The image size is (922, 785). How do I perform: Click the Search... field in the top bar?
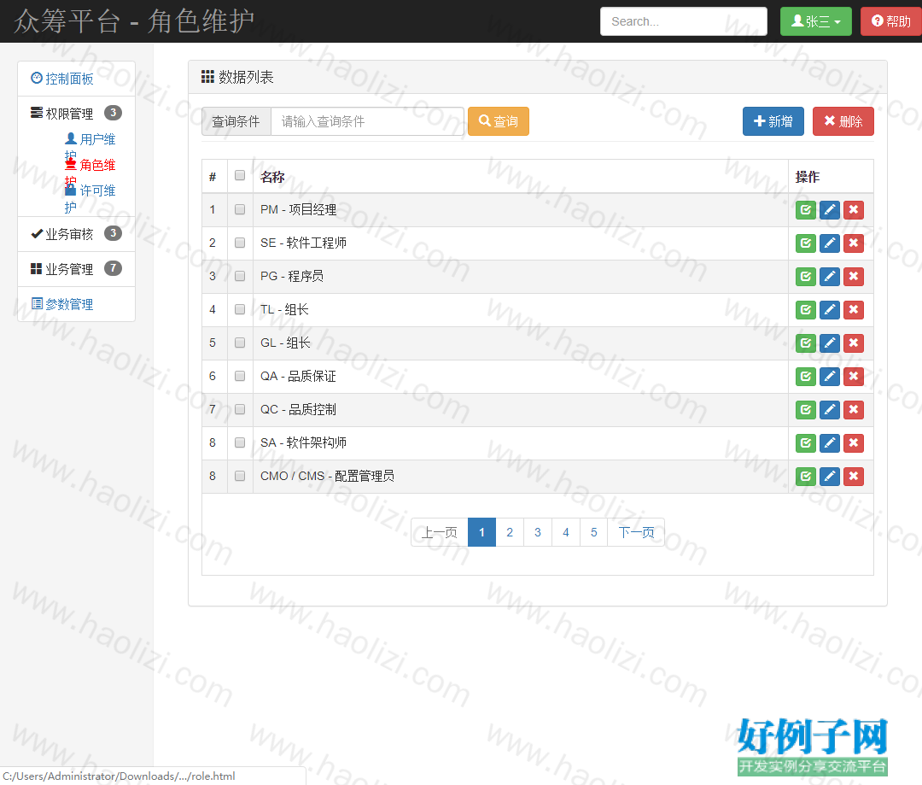[683, 21]
